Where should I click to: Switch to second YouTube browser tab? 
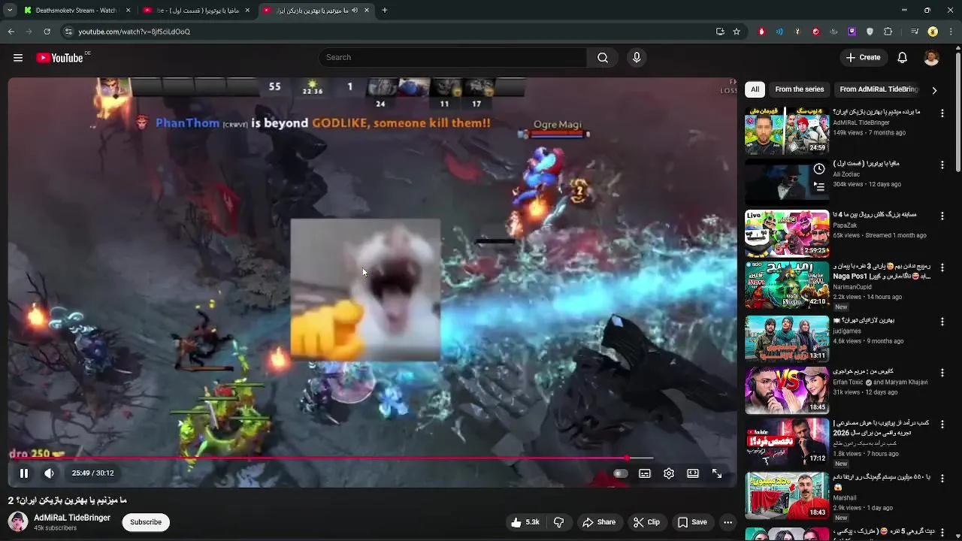point(197,11)
